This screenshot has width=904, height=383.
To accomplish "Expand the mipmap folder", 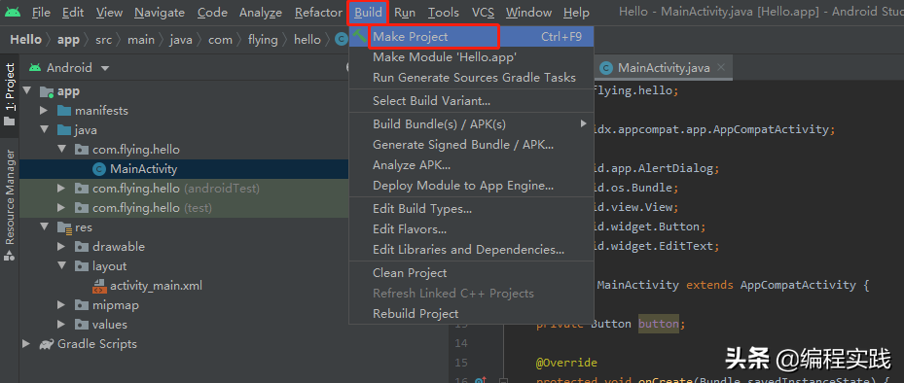I will tap(61, 305).
